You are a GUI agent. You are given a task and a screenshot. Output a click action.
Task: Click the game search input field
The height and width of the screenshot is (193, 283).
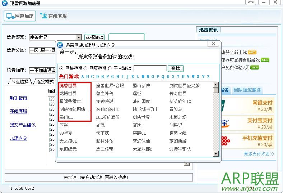(x=150, y=68)
